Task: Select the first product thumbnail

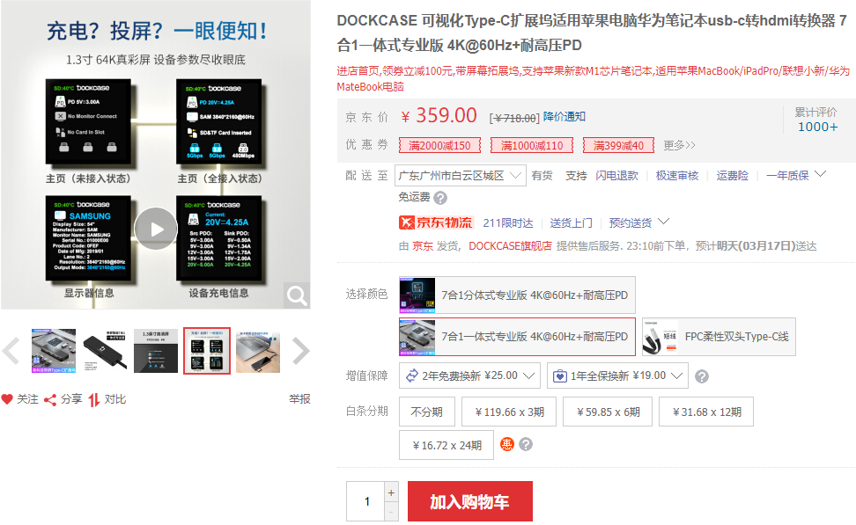Action: pos(54,351)
